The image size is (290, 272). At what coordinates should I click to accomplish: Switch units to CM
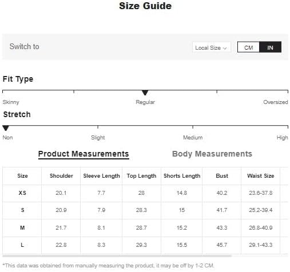[x=248, y=47]
